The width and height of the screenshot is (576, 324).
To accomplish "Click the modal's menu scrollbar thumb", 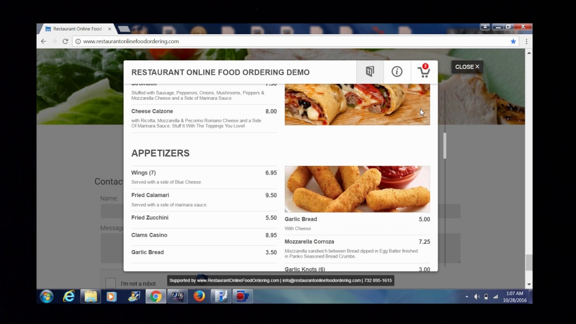I will click(445, 146).
